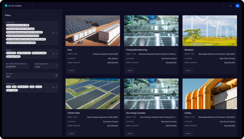
Task: Open the Tax Year calendar picker icon
Action: tap(56, 75)
